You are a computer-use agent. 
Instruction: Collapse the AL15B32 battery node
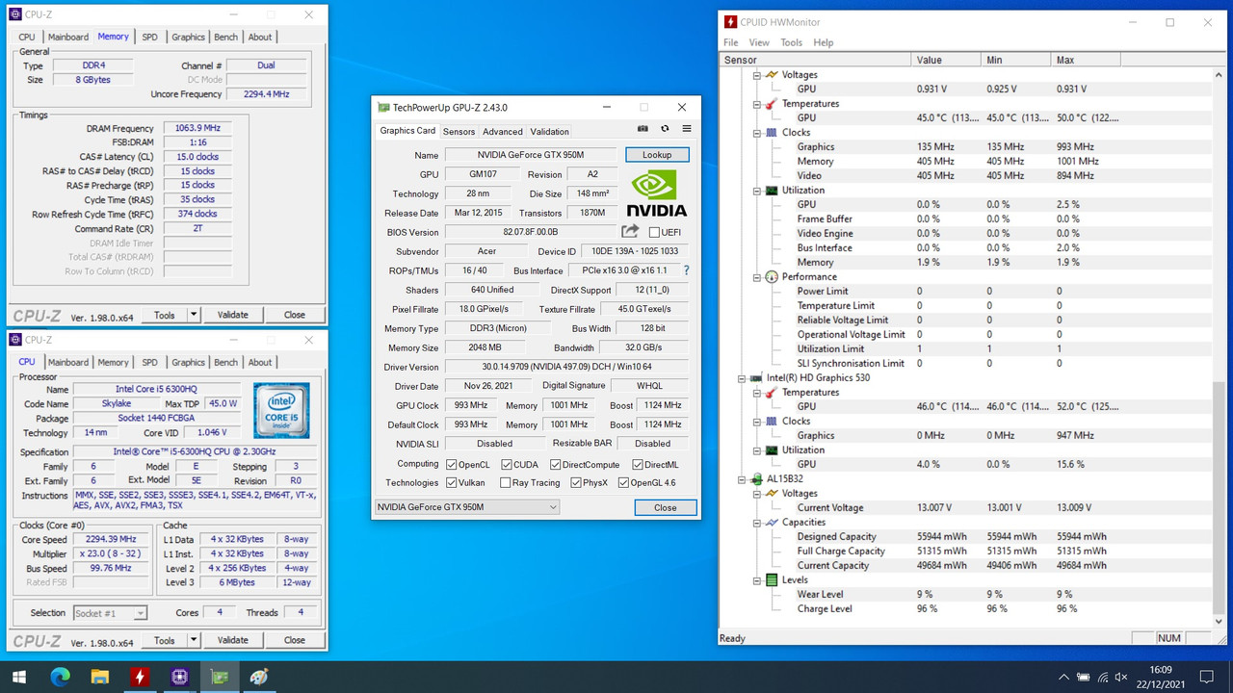[x=743, y=478]
